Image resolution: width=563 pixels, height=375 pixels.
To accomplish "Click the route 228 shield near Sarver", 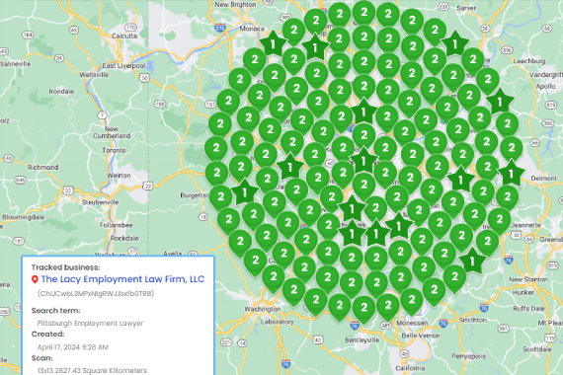I will (x=443, y=7).
